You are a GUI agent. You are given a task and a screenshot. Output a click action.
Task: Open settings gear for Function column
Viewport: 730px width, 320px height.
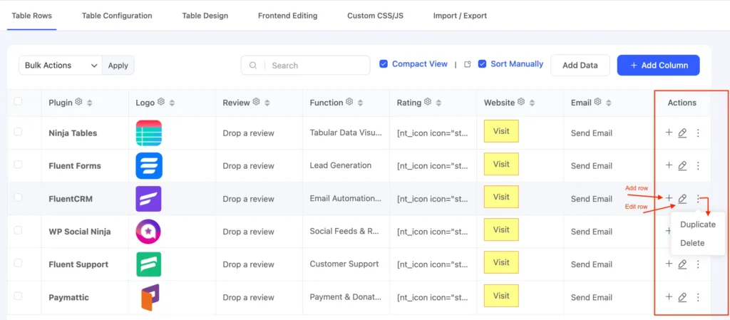pyautogui.click(x=349, y=101)
